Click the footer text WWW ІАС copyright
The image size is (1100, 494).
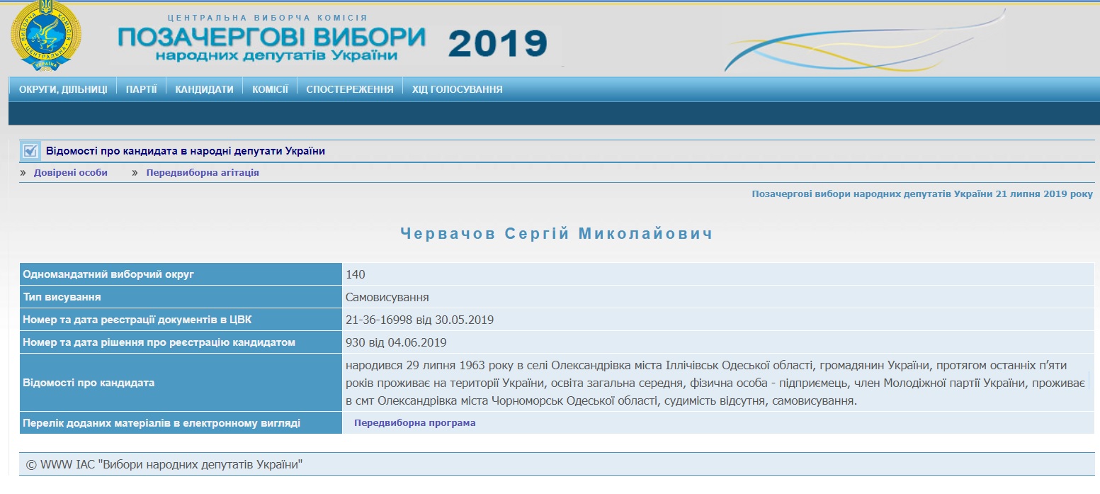164,465
